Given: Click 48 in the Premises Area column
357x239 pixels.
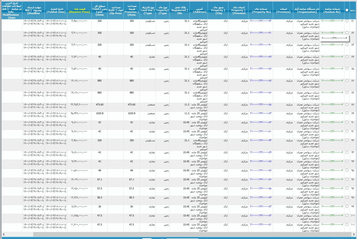Looking at the screenshot, I should click(132, 170).
